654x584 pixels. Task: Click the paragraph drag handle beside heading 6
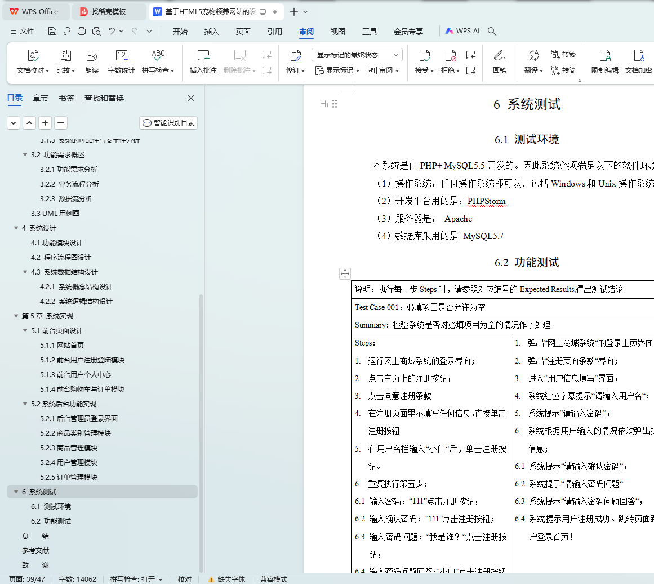point(335,104)
